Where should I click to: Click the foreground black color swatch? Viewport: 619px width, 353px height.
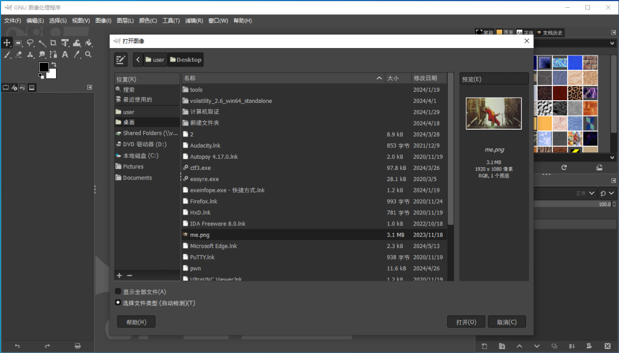point(43,67)
